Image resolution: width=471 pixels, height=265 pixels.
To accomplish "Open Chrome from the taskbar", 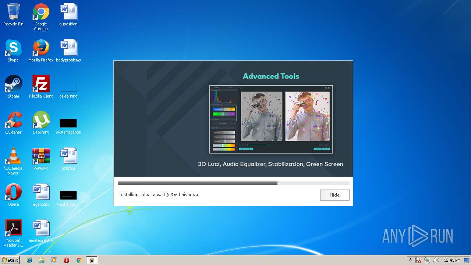I will coord(79,260).
